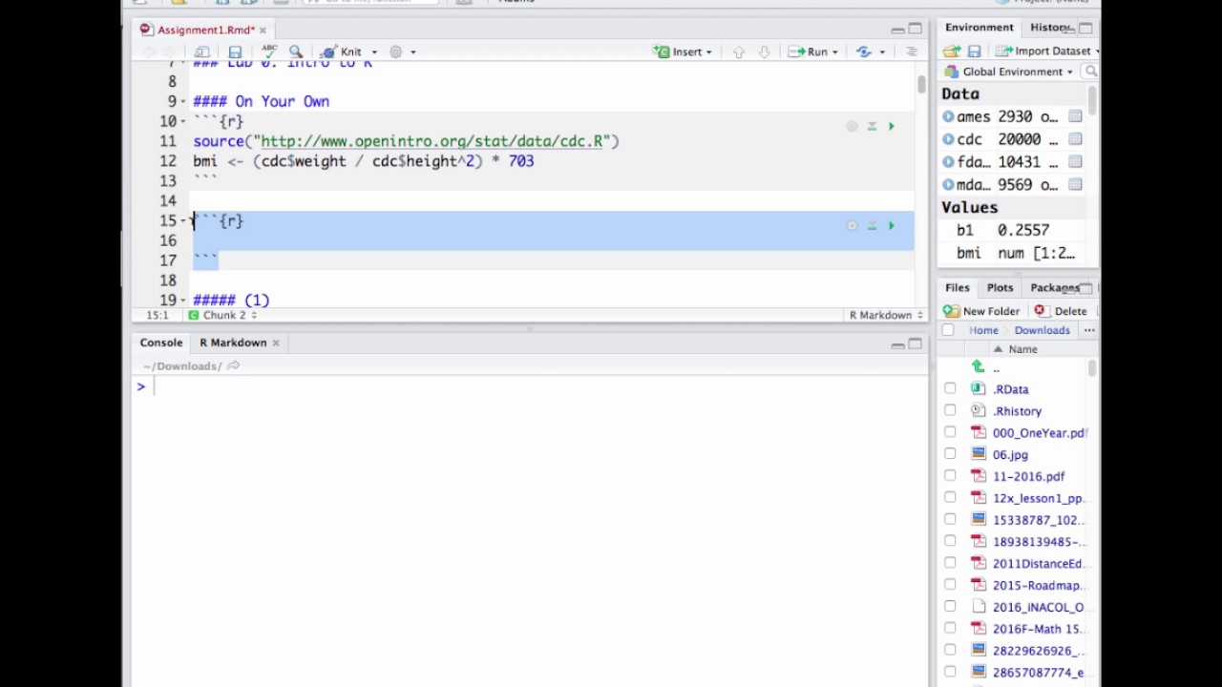The height and width of the screenshot is (687, 1222).
Task: Load workspace with open folder icon
Action: click(952, 51)
